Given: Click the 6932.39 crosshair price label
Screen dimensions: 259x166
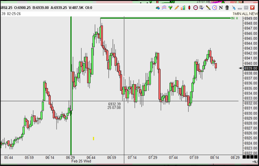Looking at the screenshot, I should point(114,104).
